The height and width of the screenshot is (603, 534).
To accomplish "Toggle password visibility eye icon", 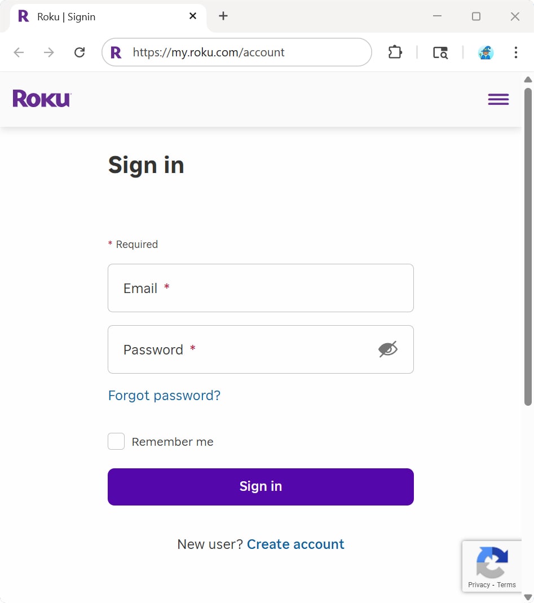I will pos(387,349).
